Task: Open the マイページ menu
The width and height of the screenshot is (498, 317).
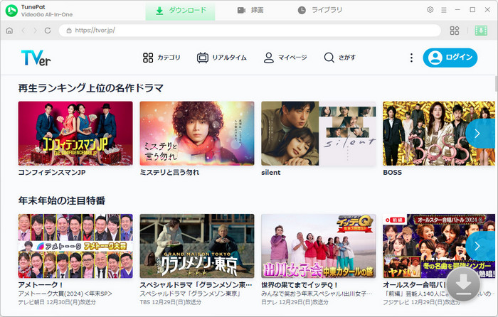Action: 285,58
